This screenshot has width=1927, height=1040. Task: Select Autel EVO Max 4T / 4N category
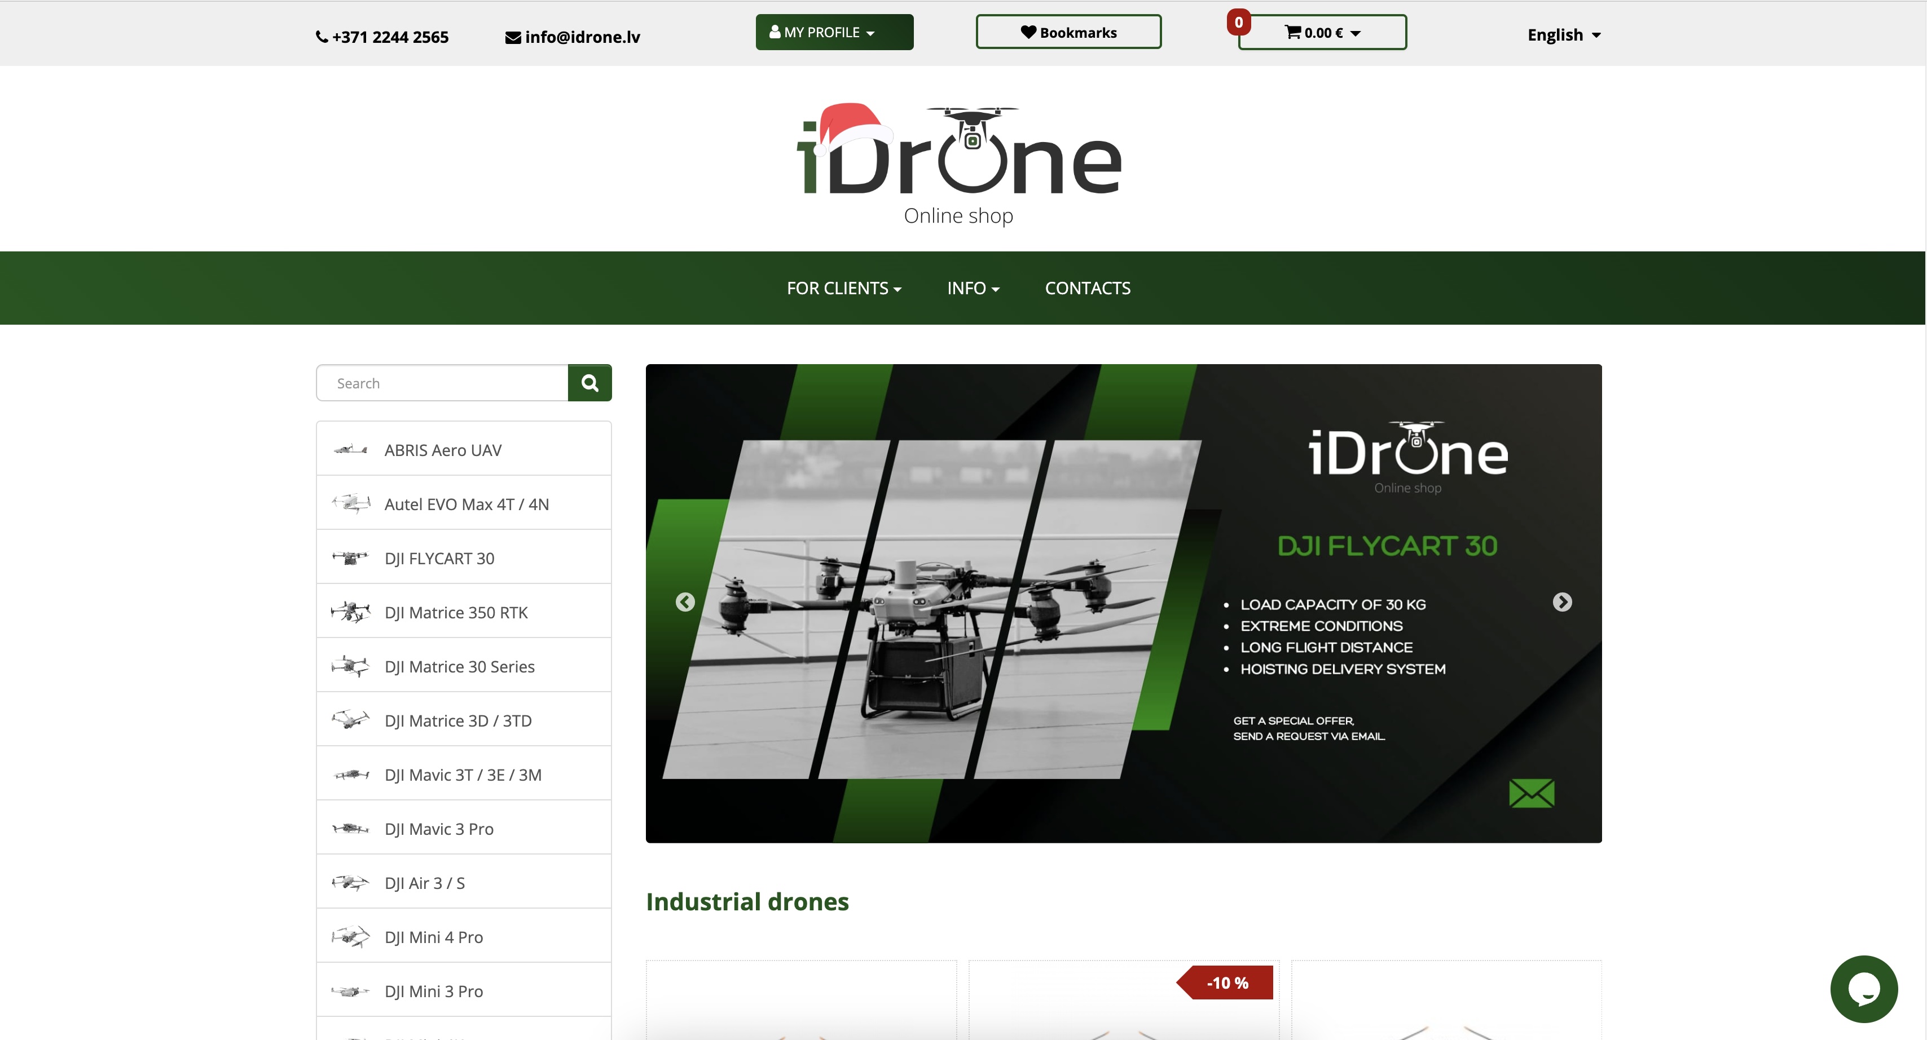pos(464,503)
